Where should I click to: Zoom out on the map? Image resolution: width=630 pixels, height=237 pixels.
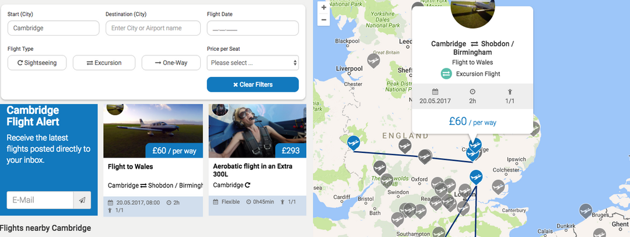point(324,20)
